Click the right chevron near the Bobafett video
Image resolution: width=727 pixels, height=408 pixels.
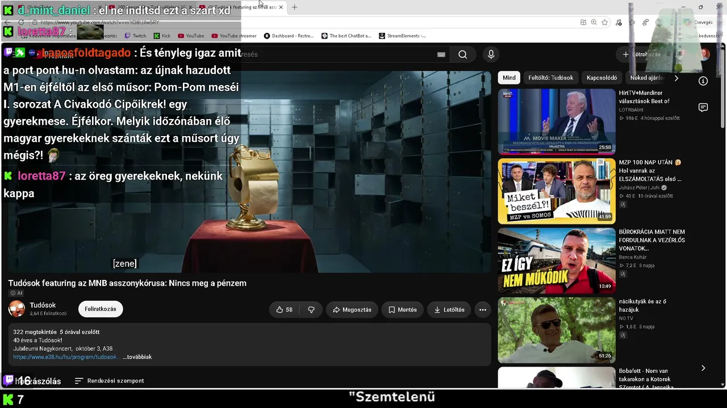[703, 368]
